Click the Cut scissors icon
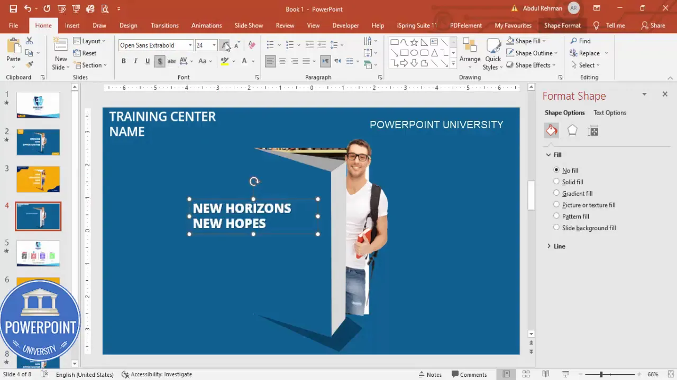The height and width of the screenshot is (380, 677). (29, 41)
